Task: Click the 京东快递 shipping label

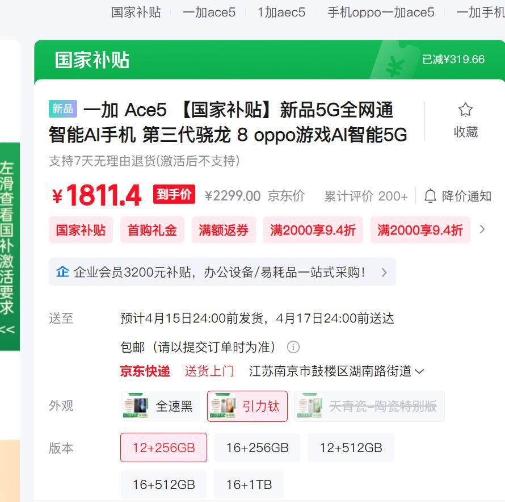Action: (x=145, y=371)
